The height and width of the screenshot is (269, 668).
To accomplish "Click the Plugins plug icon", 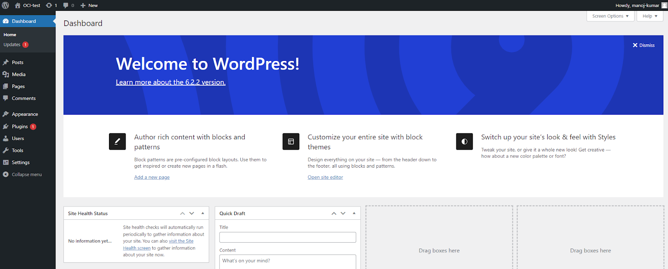I will [6, 126].
